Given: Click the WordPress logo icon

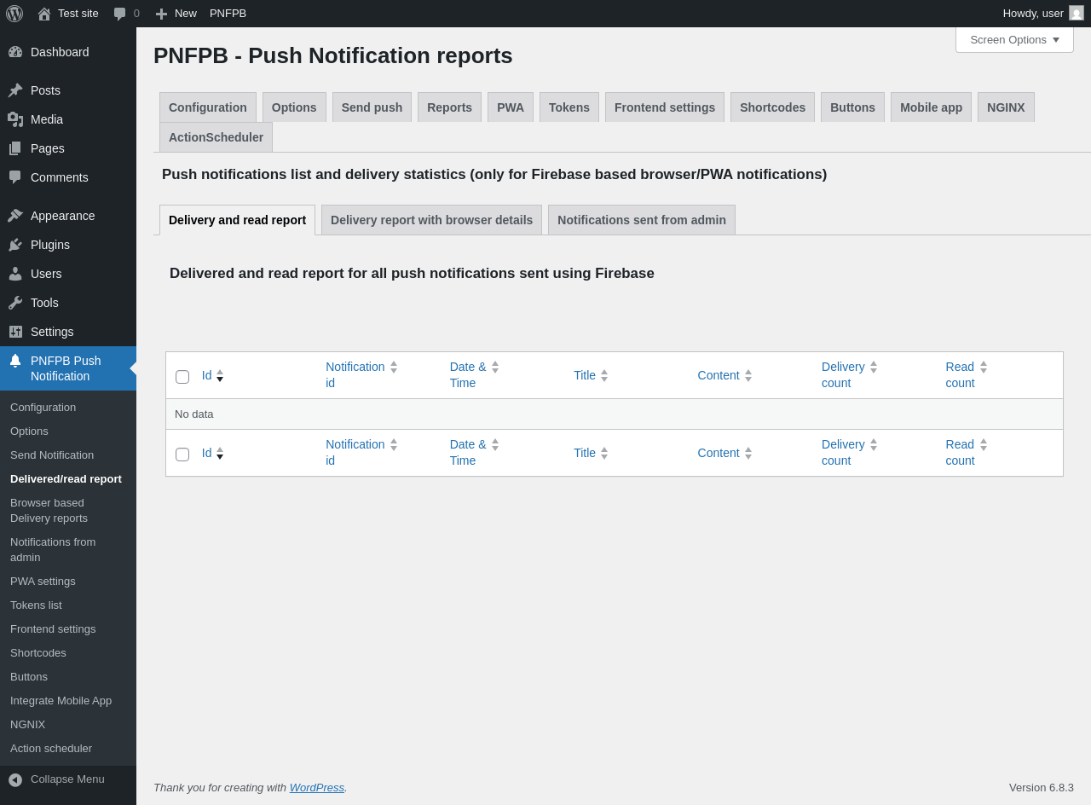Looking at the screenshot, I should [14, 14].
